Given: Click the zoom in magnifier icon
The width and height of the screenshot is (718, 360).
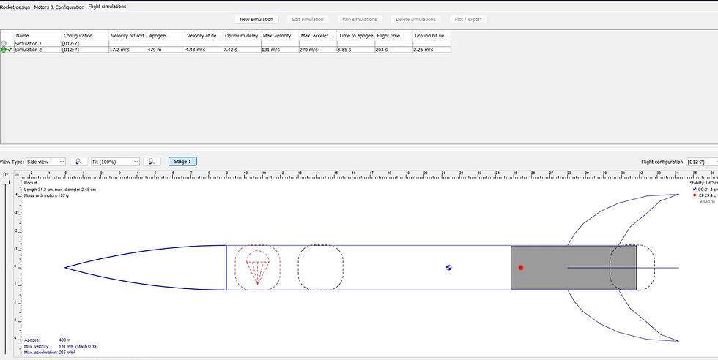Looking at the screenshot, I should pos(152,162).
